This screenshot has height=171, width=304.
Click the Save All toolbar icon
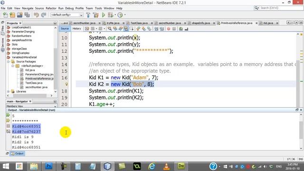(x=27, y=15)
